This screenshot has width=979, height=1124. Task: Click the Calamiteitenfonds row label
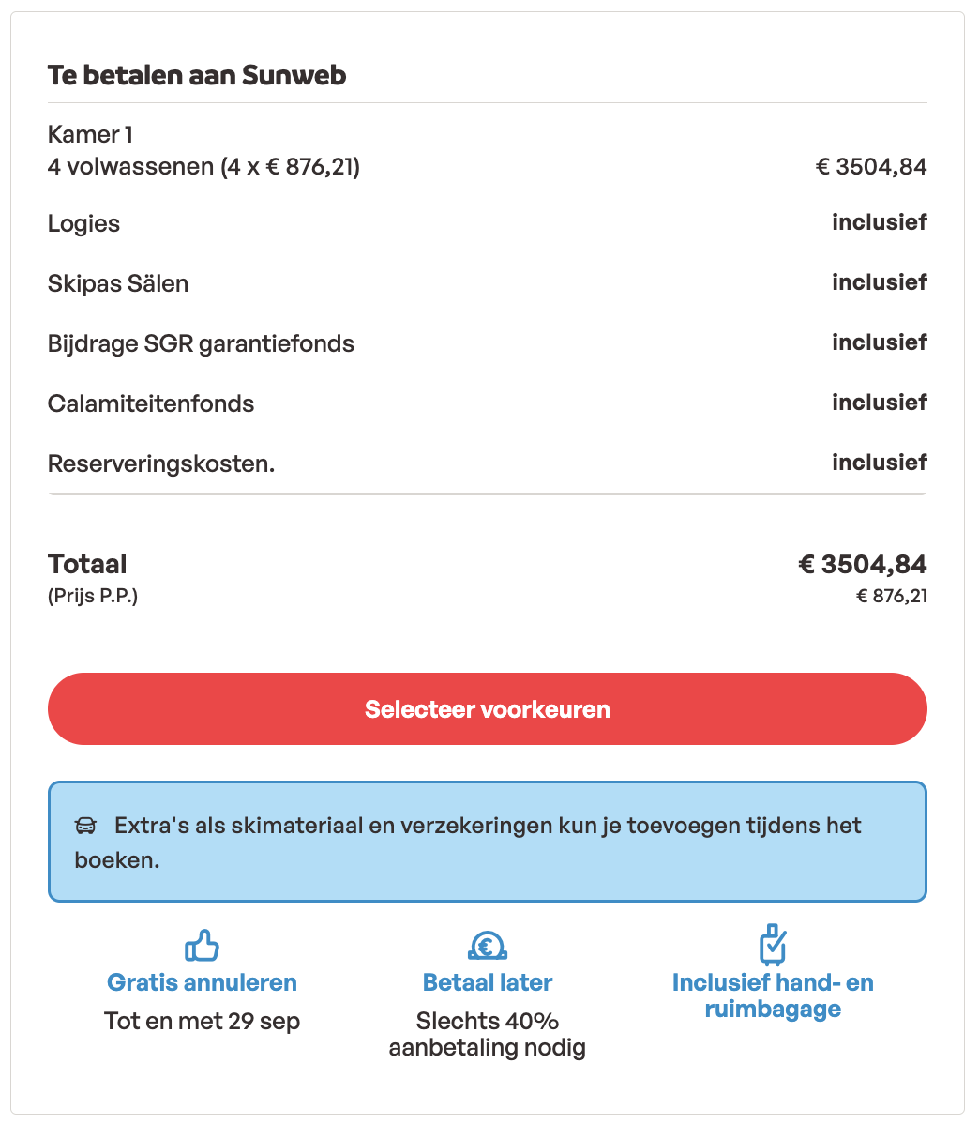(151, 403)
